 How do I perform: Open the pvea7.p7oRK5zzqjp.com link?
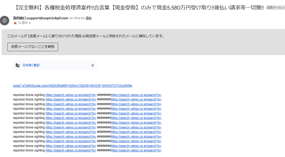pos(73,85)
